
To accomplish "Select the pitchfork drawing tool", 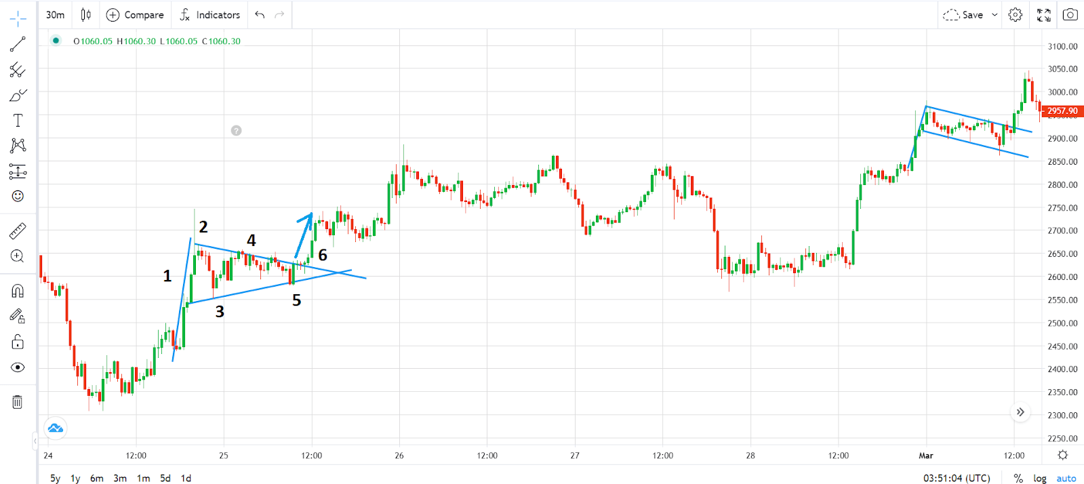I will coord(18,70).
